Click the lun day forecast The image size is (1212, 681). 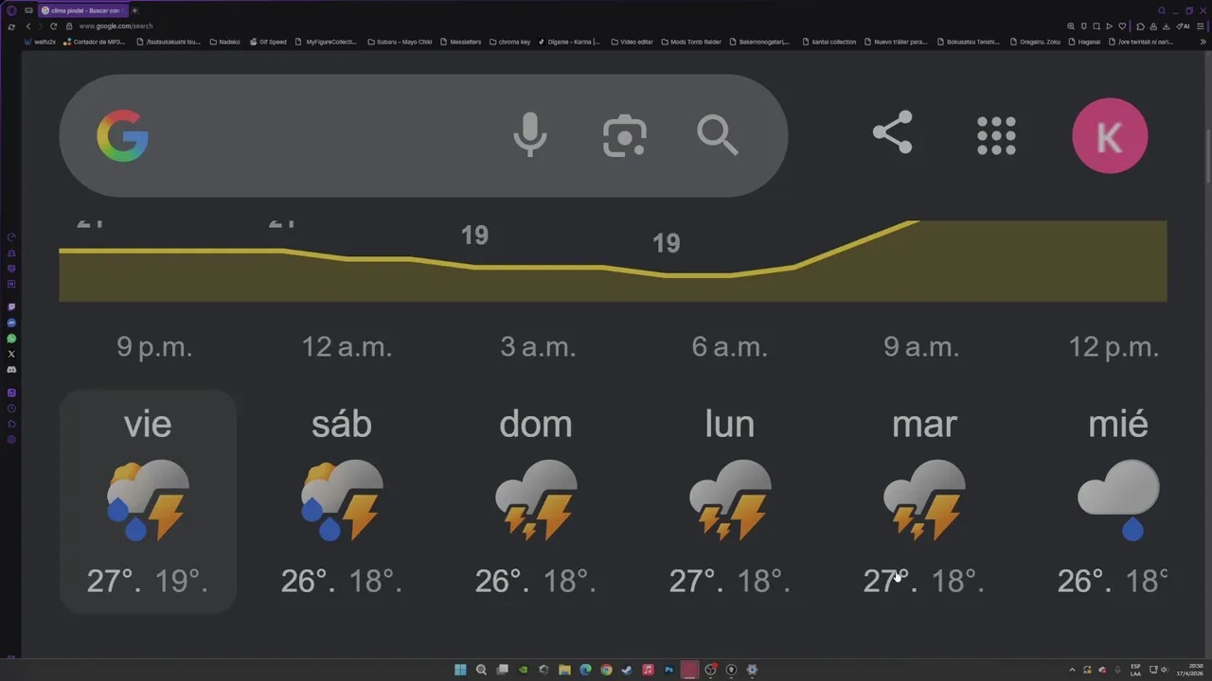tap(730, 501)
